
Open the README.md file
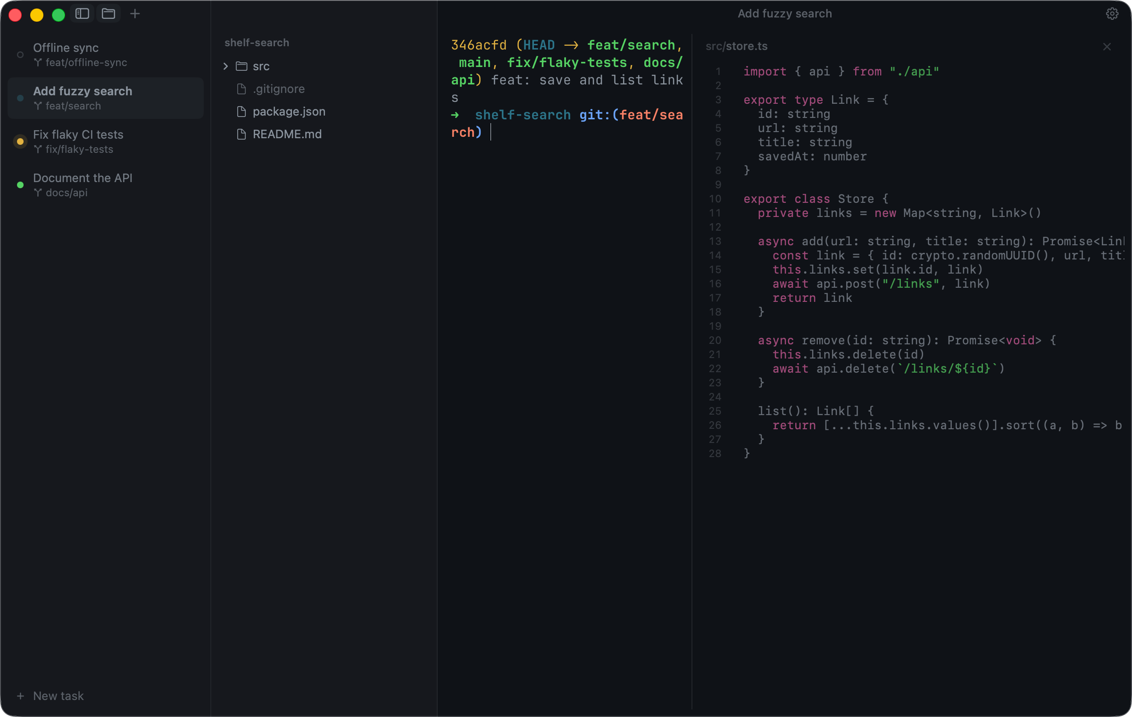[x=287, y=134]
